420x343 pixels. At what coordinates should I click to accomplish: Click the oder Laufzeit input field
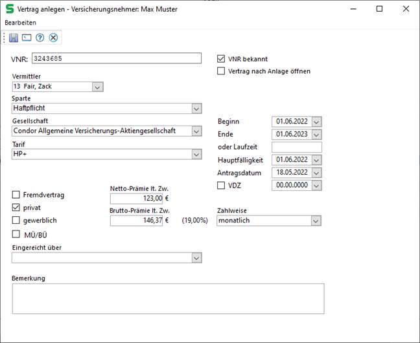pos(297,147)
